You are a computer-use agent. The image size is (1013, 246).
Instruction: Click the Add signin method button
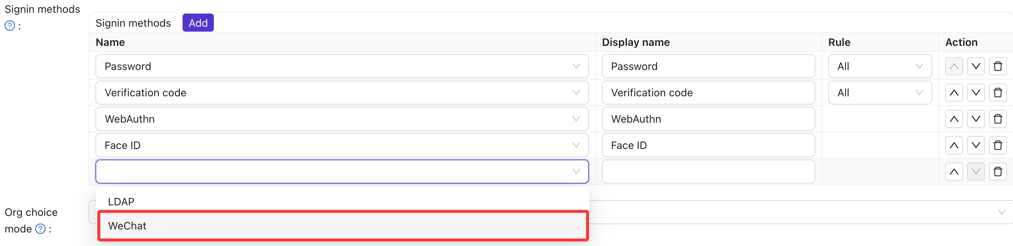point(198,23)
